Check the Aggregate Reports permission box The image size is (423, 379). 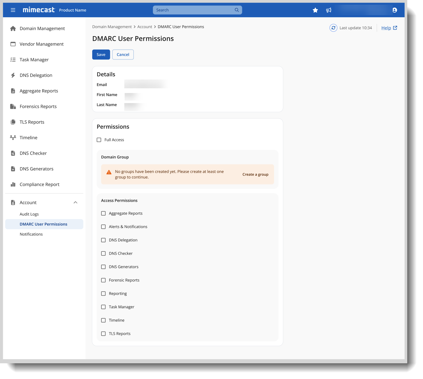[103, 213]
